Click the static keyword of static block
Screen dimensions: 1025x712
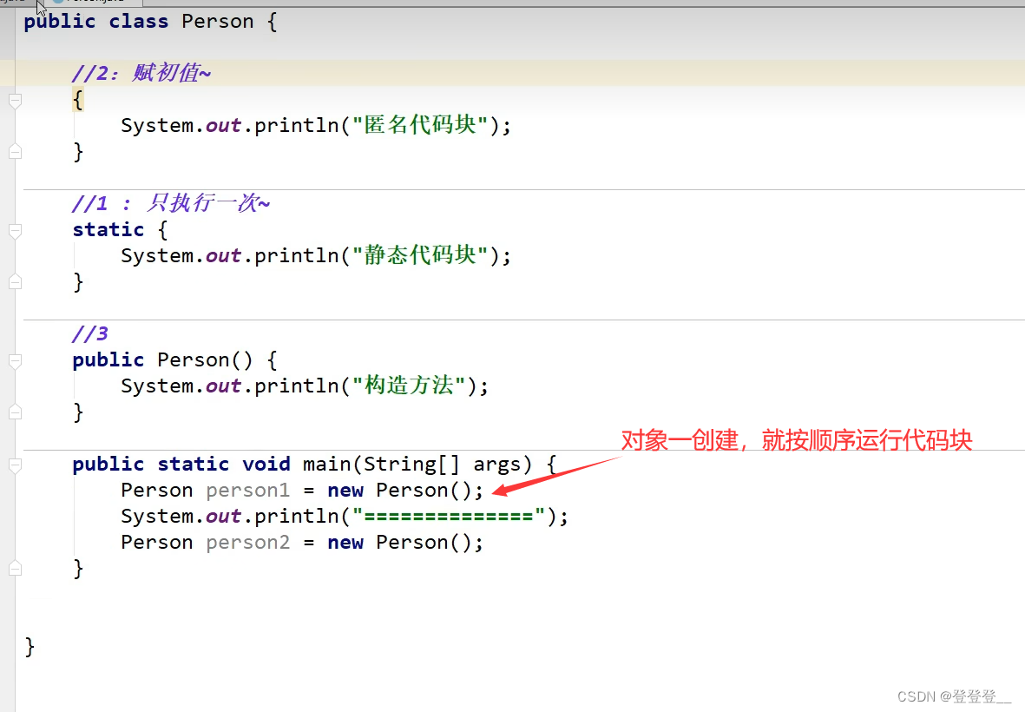(108, 229)
